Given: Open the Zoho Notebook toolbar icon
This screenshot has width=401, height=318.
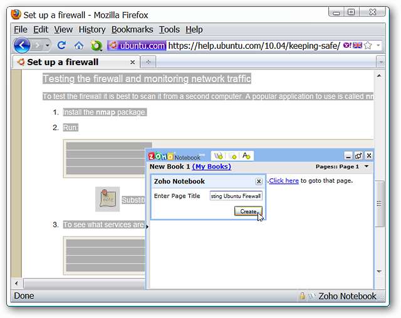Looking at the screenshot, I should click(96, 46).
